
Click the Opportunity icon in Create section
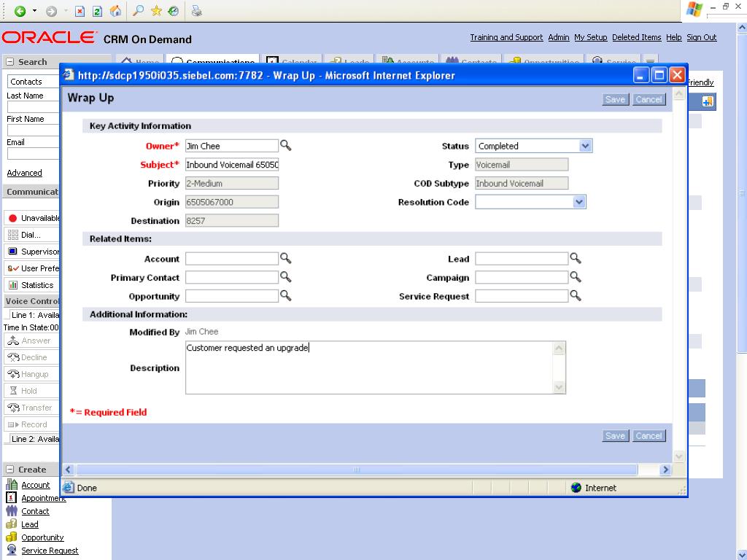[x=12, y=537]
